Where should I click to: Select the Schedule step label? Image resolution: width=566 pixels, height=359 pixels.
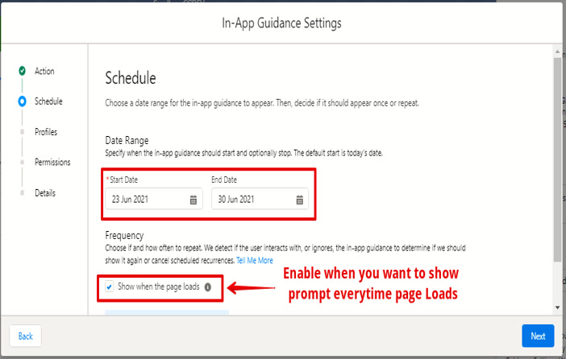tap(48, 101)
